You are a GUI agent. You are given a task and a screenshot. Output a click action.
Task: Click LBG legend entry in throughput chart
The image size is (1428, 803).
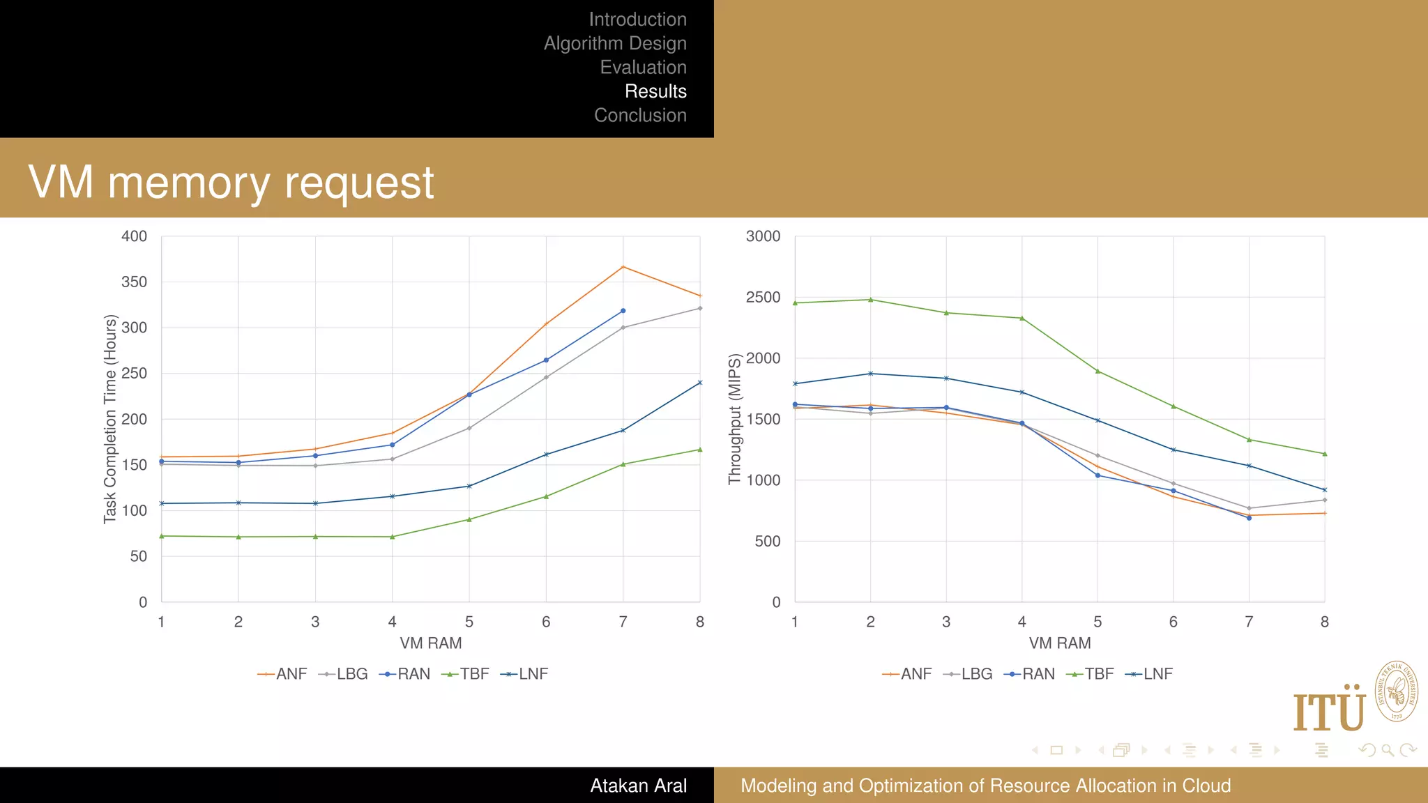(967, 674)
